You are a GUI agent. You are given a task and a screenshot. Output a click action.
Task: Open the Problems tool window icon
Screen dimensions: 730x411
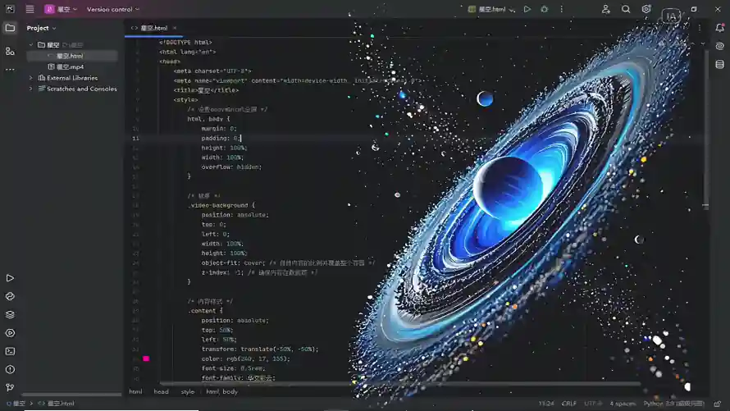tap(10, 370)
